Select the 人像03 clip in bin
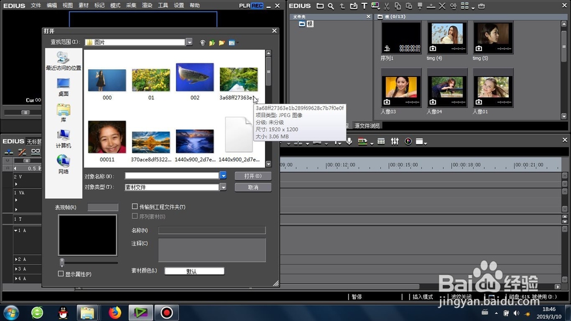 [x=401, y=88]
